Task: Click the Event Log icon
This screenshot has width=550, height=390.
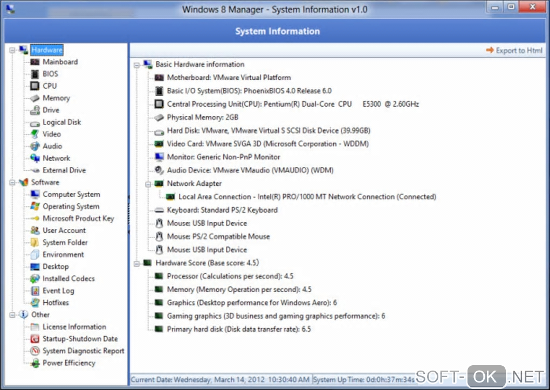Action: 35,291
